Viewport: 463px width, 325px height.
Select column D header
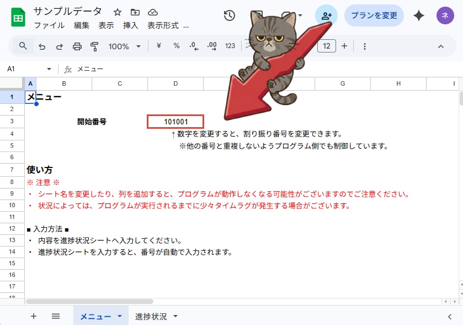coord(175,83)
